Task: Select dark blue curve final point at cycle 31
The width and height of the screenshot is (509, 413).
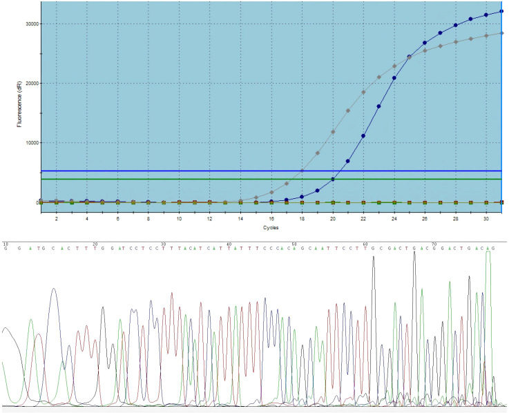Action: 501,11
